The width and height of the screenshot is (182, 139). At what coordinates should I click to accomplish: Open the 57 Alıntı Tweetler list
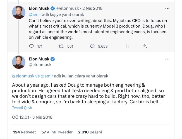pyautogui.click(x=57, y=132)
